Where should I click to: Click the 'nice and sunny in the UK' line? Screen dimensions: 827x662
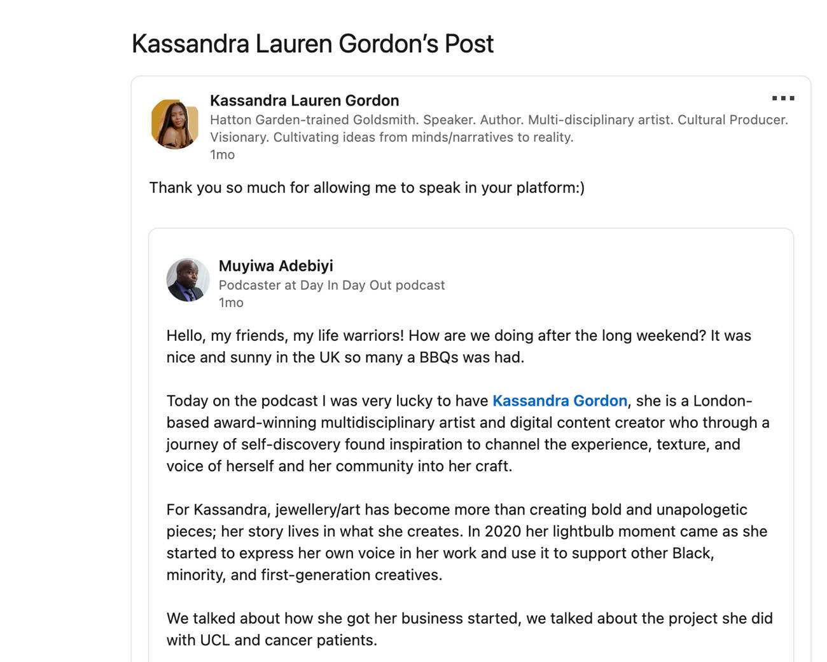pos(345,357)
